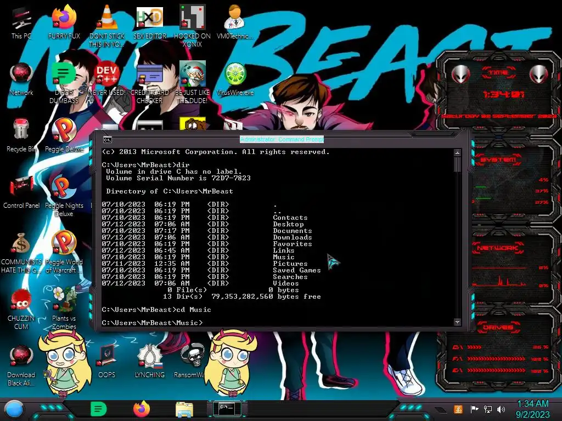This screenshot has height=421, width=562.
Task: Click the Downloads directory entry
Action: (x=292, y=237)
